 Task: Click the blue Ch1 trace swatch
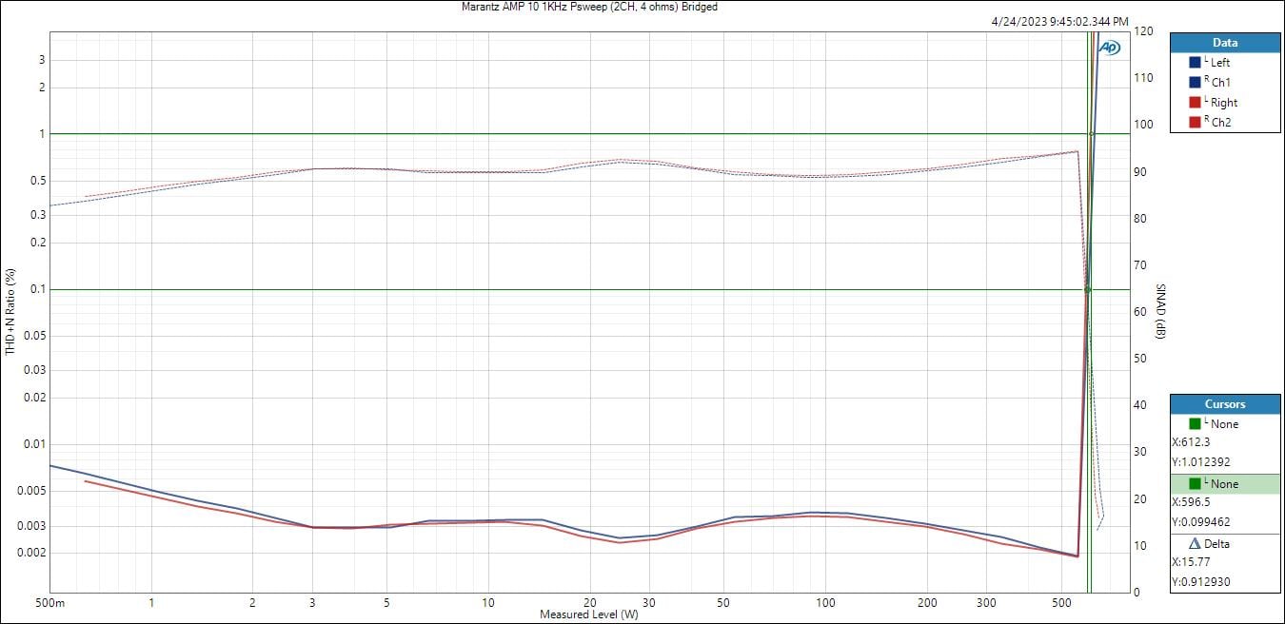(1195, 82)
